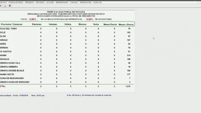The height and width of the screenshot is (113, 201).
Task: Click the exit door toolbar icon
Action: 10,6
